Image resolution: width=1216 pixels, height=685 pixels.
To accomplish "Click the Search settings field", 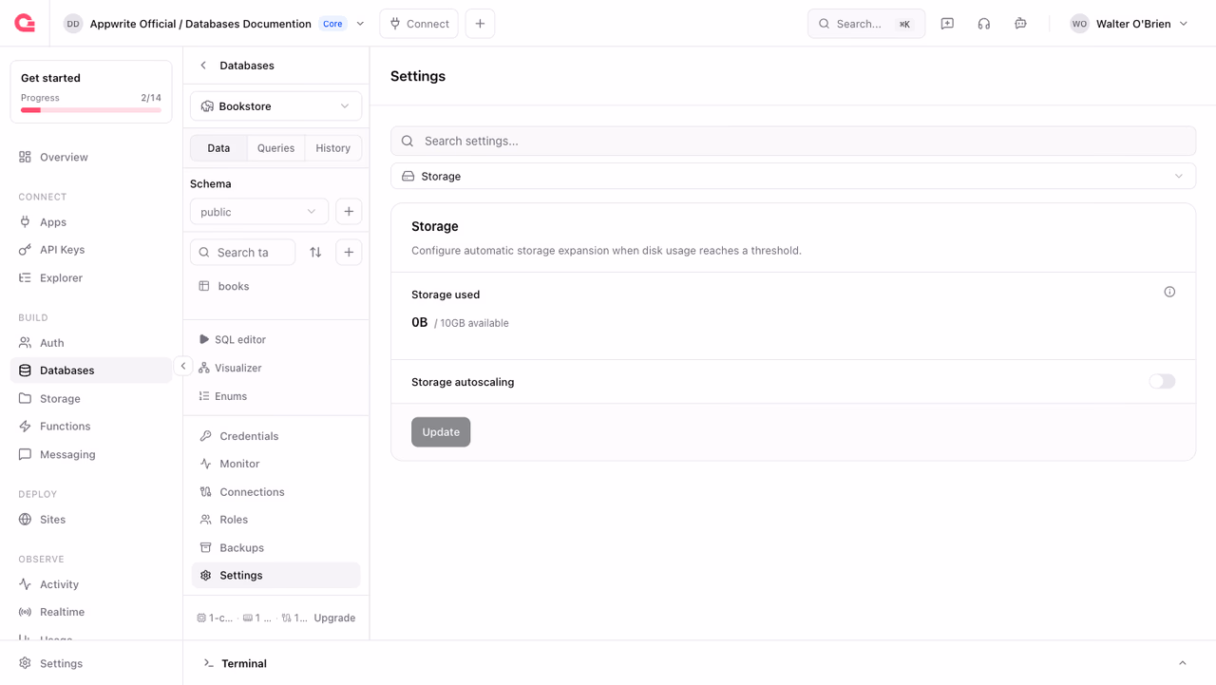I will tap(793, 141).
